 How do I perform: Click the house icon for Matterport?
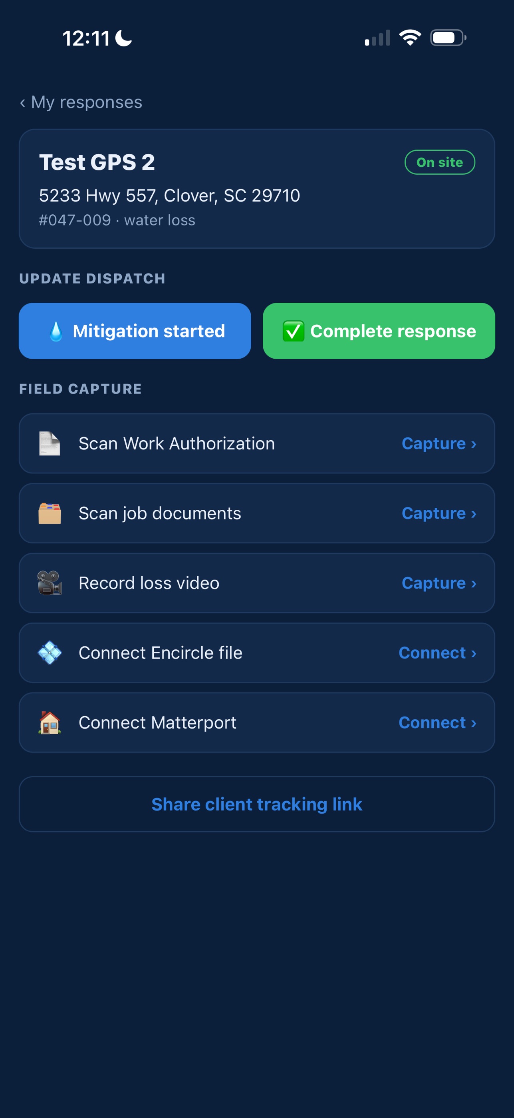[50, 723]
